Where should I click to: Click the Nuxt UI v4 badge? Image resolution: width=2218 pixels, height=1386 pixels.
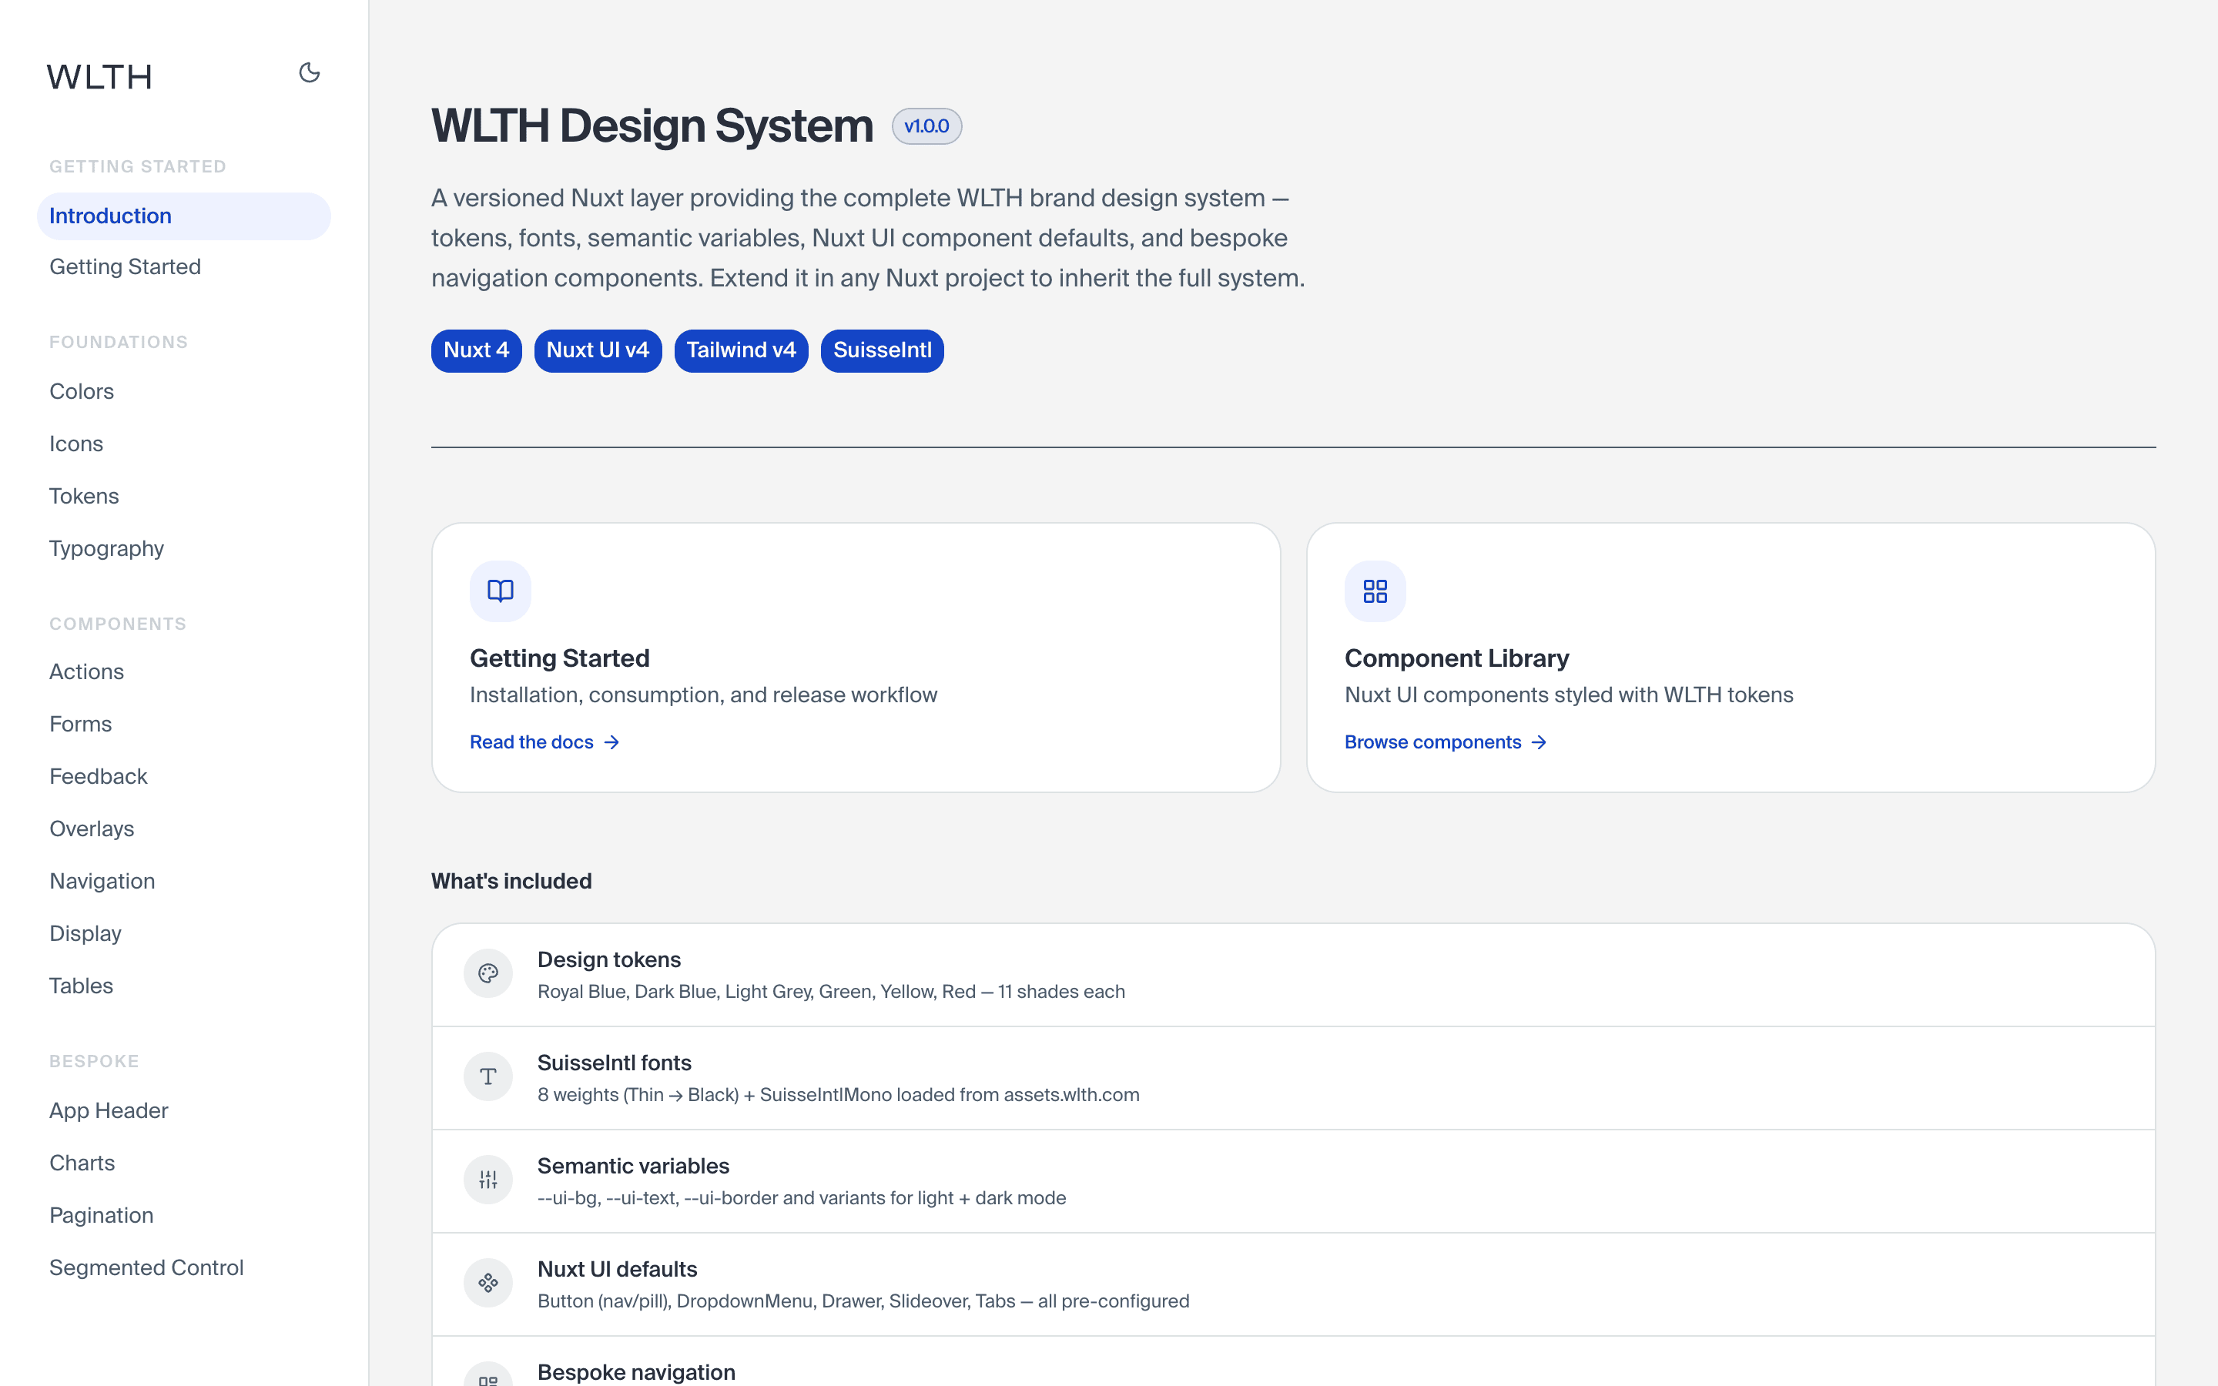tap(598, 351)
